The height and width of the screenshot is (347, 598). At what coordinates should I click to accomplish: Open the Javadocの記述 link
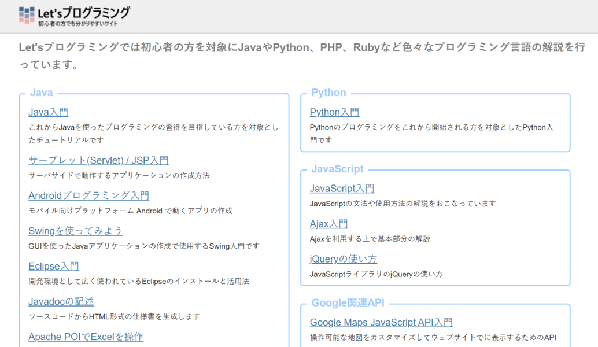pos(61,301)
